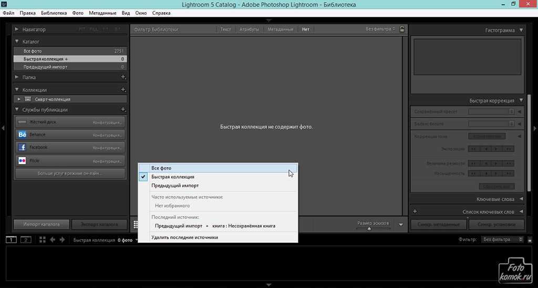Open the Метаданные menu in the menu bar
Image resolution: width=538 pixels, height=288 pixels.
pyautogui.click(x=102, y=13)
